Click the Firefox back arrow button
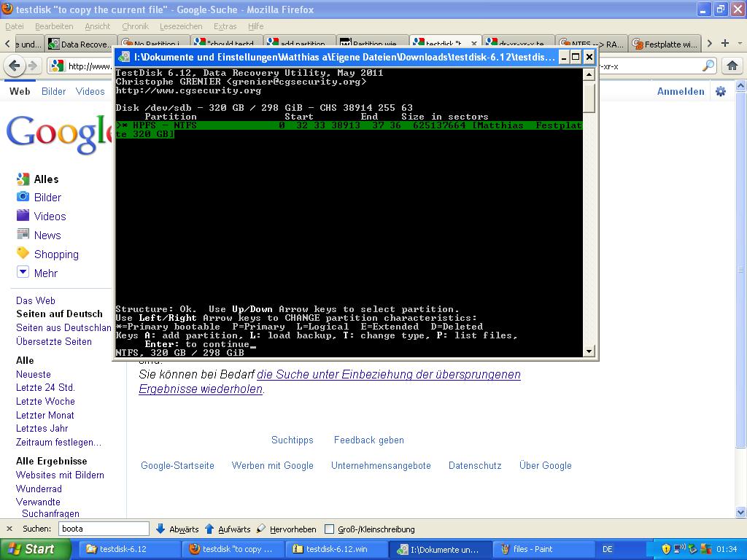Screen dimensions: 747x560 pyautogui.click(x=15, y=66)
